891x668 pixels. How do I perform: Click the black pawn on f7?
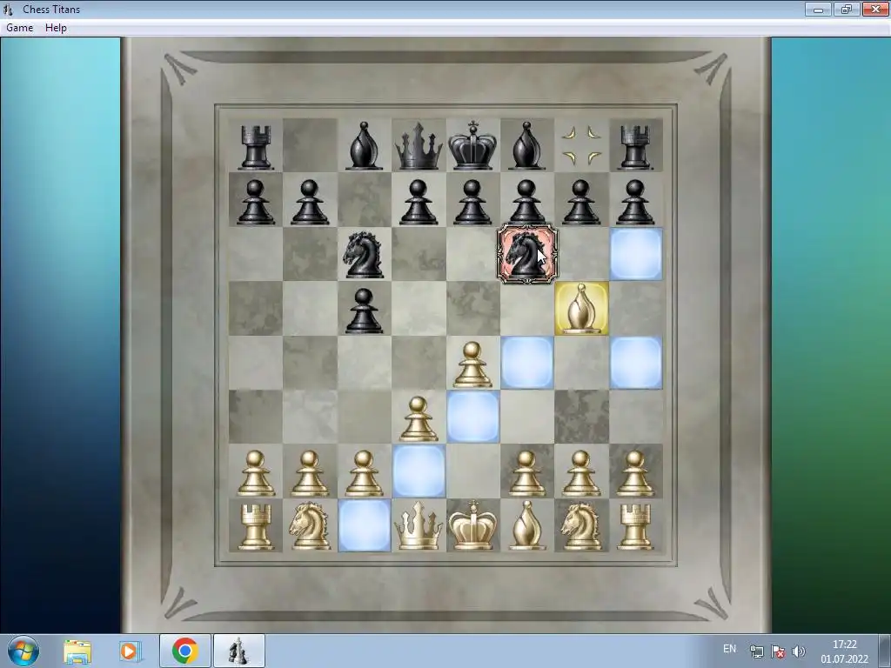click(526, 202)
